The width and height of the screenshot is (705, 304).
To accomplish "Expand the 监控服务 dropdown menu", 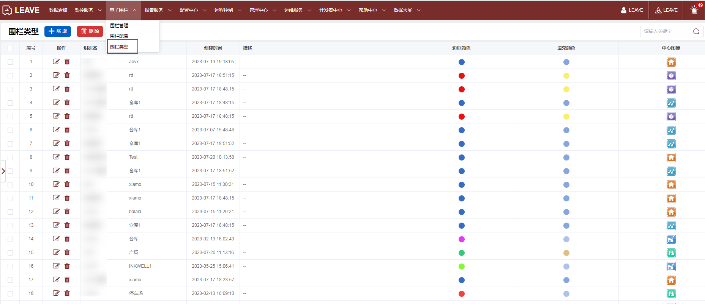I will click(x=88, y=10).
